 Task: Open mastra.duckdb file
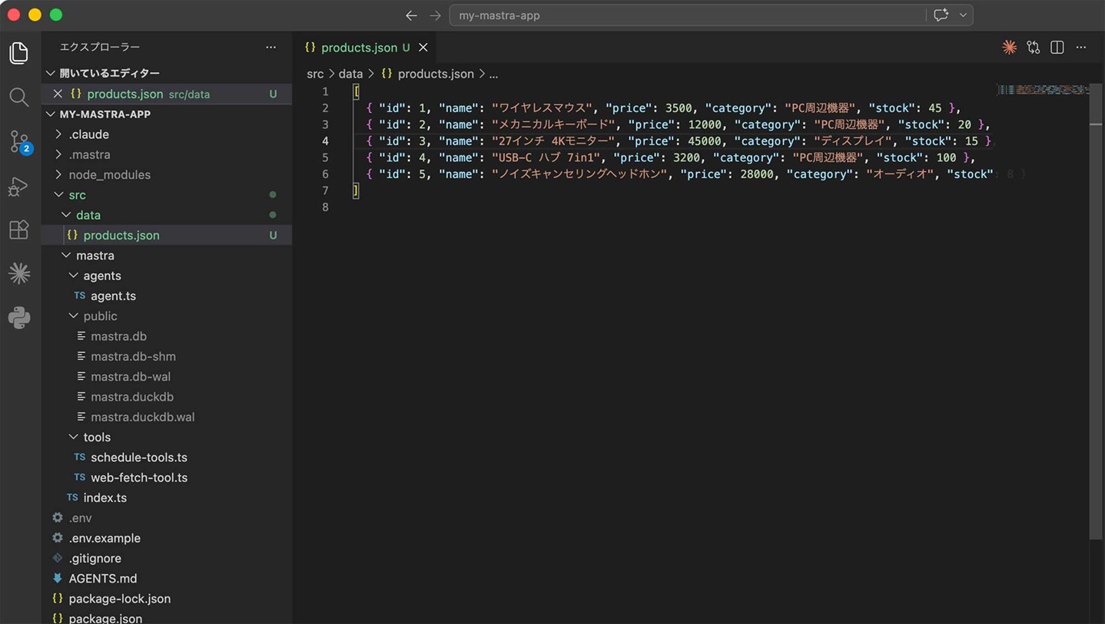(167, 397)
